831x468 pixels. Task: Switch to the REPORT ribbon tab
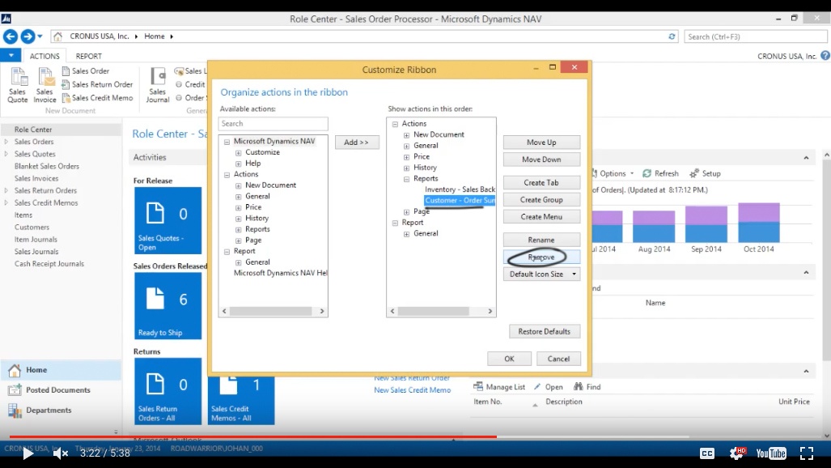point(89,55)
